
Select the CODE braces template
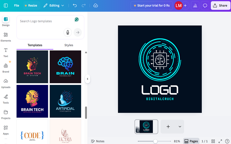(32, 132)
